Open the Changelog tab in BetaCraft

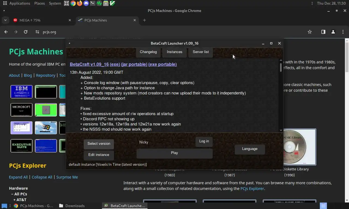pos(148,52)
